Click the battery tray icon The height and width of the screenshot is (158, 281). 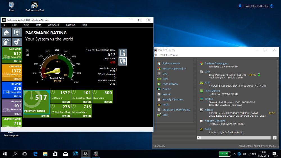coord(244,154)
